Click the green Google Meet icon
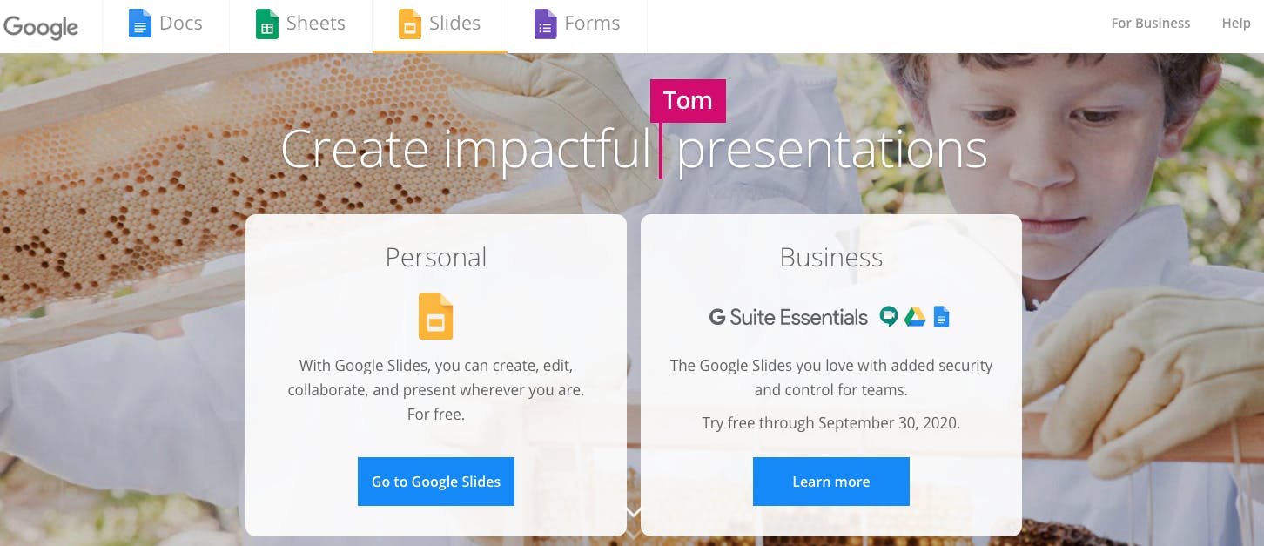This screenshot has height=546, width=1264. point(888,317)
